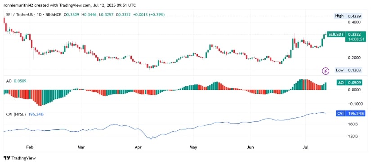Click the Mar label on time axis
This screenshot has width=371, height=164.
(x=81, y=147)
